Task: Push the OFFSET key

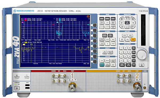Action: [113, 44]
